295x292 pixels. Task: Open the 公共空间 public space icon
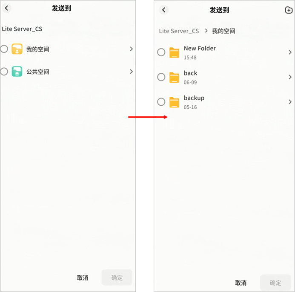coord(17,71)
